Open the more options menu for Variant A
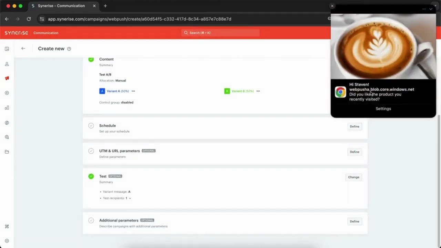The height and width of the screenshot is (248, 441). pos(133,91)
